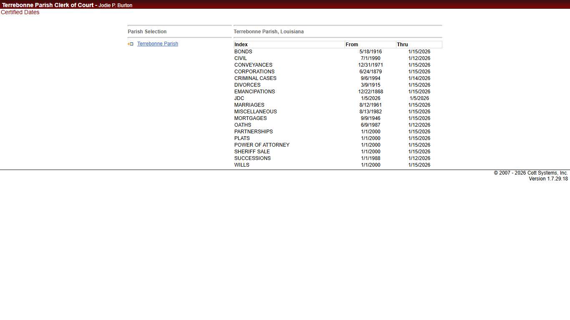Click EMANCIPATIONS From date 12/22/1868

coord(371,92)
